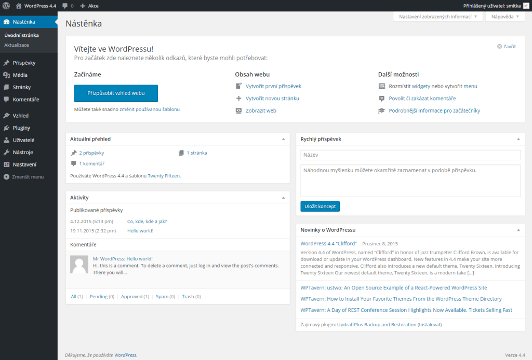The height and width of the screenshot is (360, 532).
Task: Click the Nástroje wrench icon
Action: [x=6, y=153]
